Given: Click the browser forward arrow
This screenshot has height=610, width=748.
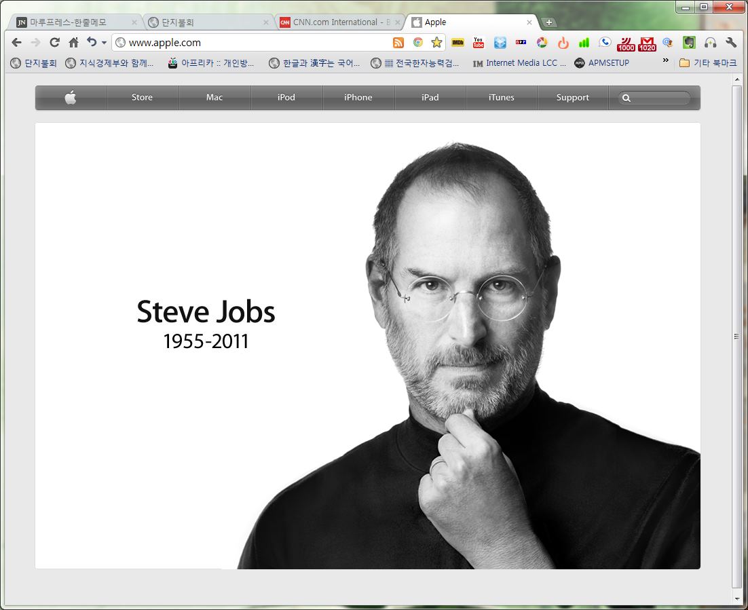Looking at the screenshot, I should click(x=36, y=43).
